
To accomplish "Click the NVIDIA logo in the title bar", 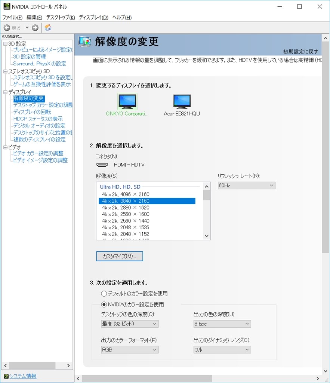I will pos(7,6).
